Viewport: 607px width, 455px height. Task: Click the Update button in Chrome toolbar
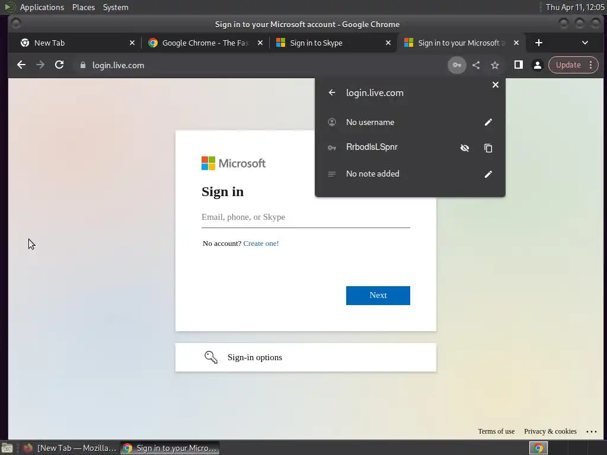[568, 65]
